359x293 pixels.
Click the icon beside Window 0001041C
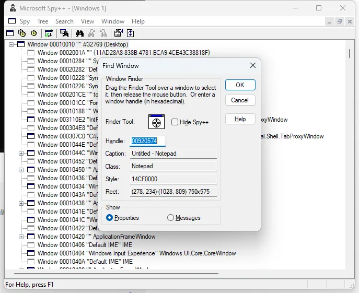tap(31, 220)
